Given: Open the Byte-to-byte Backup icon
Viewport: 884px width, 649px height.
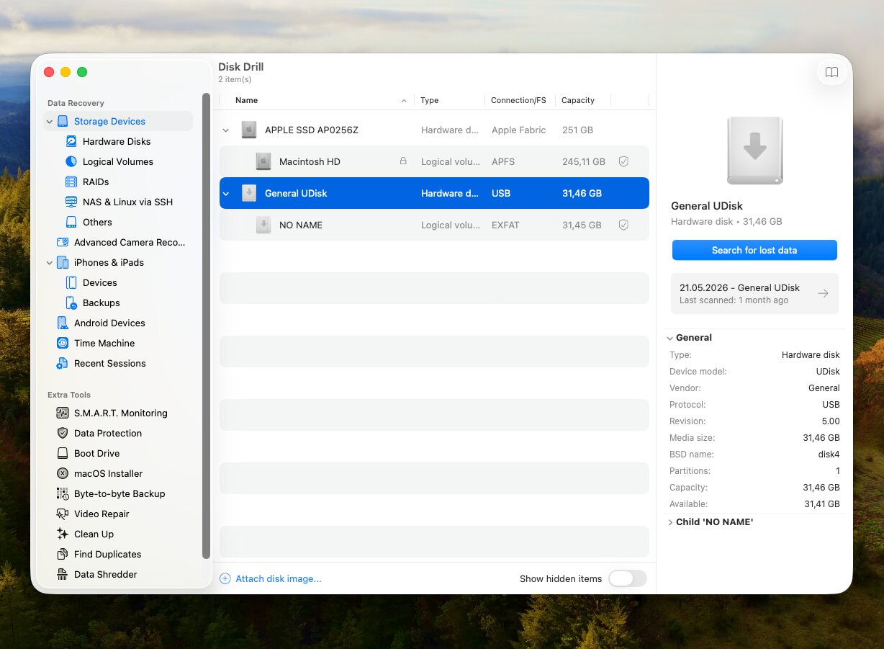Looking at the screenshot, I should [x=62, y=493].
